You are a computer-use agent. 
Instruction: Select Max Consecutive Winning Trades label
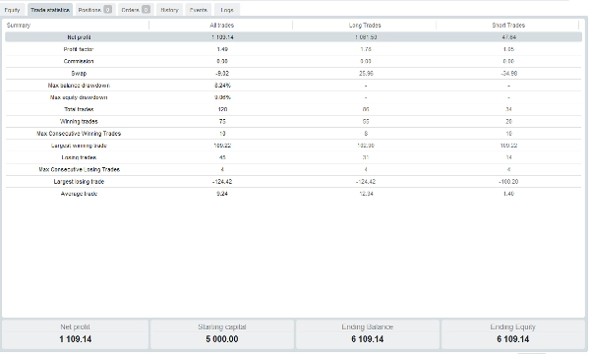[79, 134]
